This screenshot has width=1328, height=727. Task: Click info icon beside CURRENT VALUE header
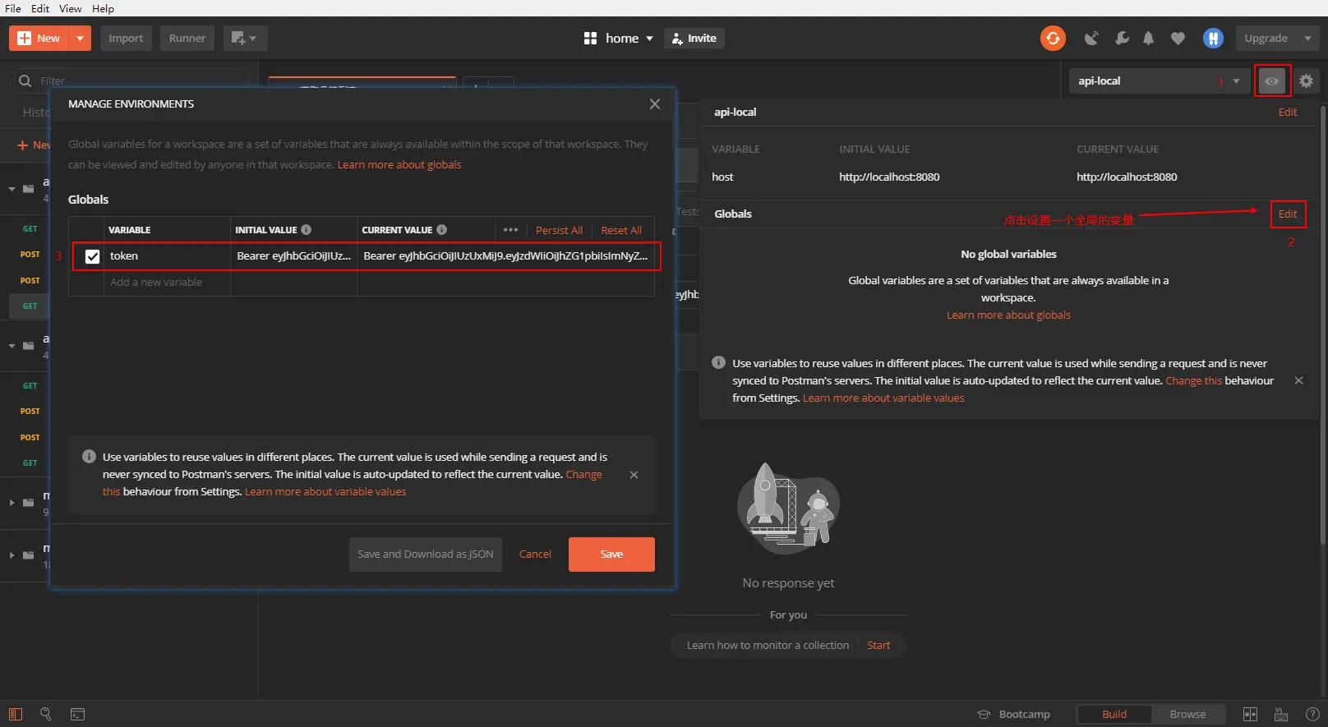click(x=441, y=230)
